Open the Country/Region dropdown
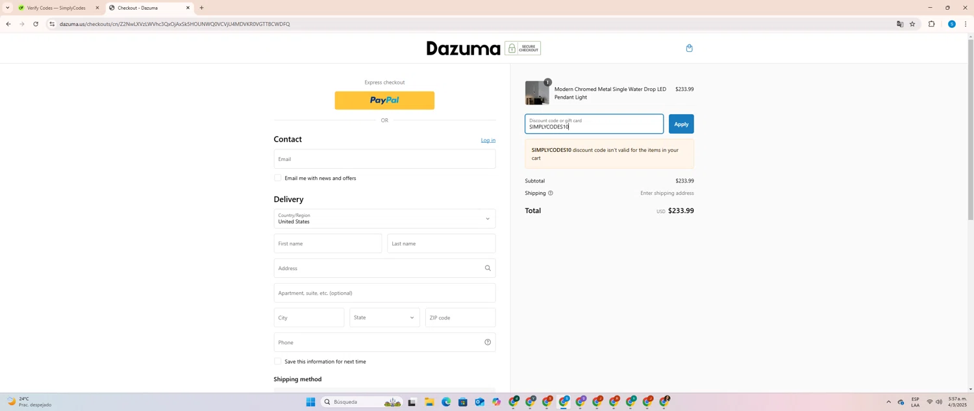This screenshot has width=974, height=411. coord(384,219)
